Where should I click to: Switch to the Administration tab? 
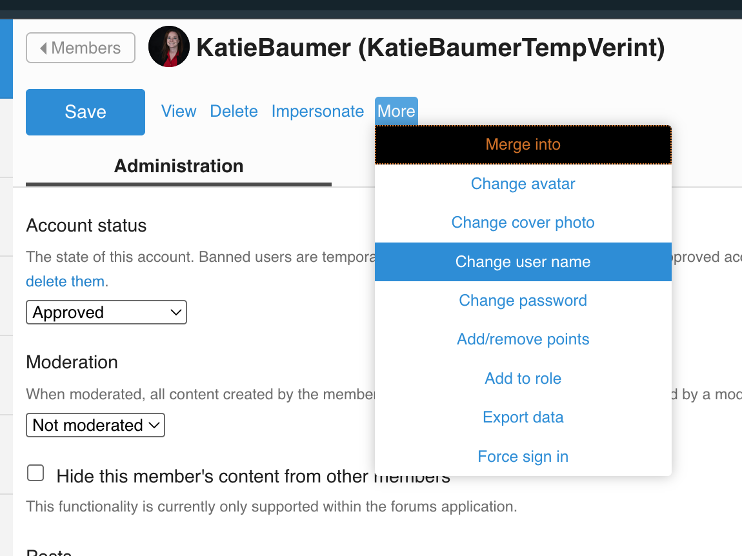(x=179, y=166)
